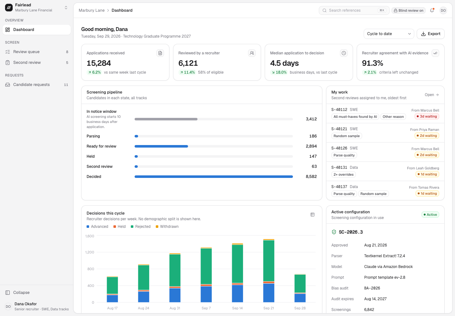
Task: Go to Review queue
Action: (37, 52)
